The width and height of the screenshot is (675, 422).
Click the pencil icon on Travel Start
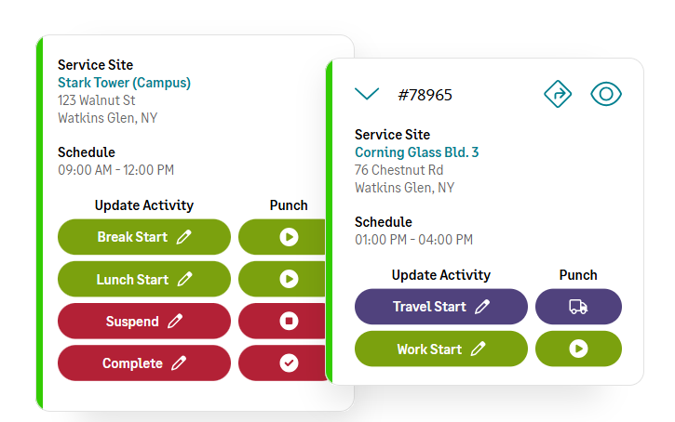coord(482,307)
